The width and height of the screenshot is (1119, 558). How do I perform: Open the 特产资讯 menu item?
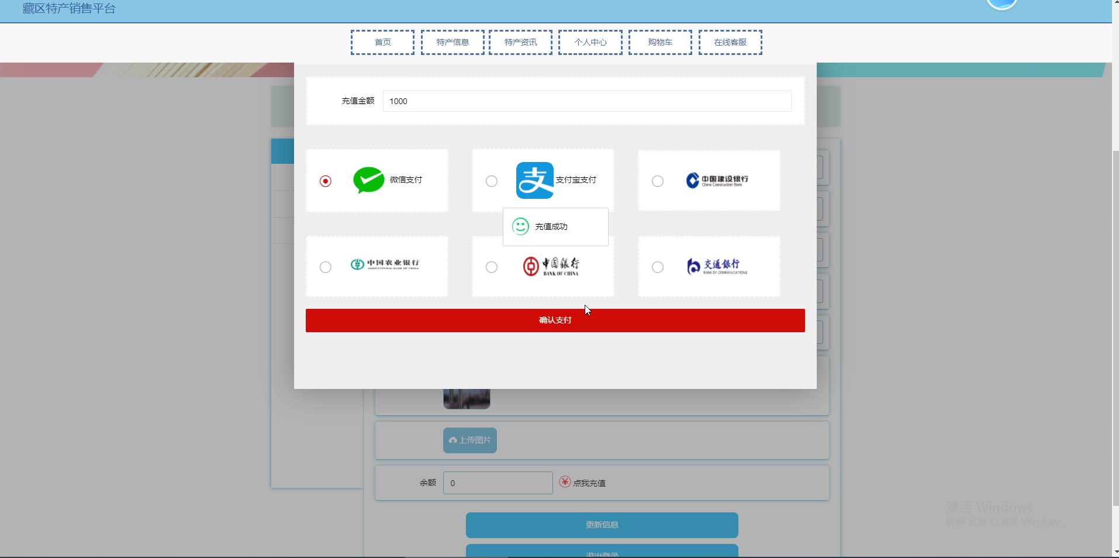pos(521,42)
